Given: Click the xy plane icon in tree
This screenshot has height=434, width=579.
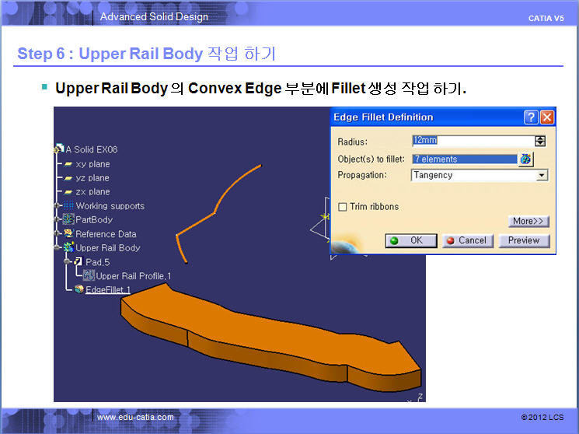Looking at the screenshot, I should coord(68,164).
